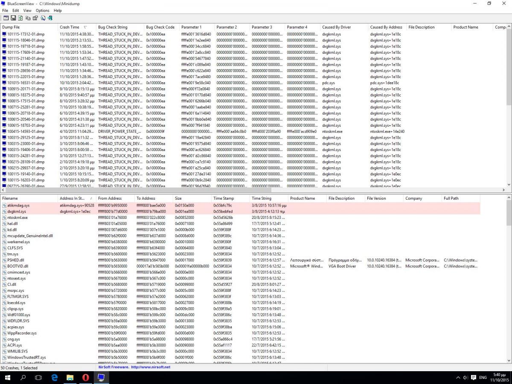Sort by the Dump File column header
The height and width of the screenshot is (384, 512).
pos(29,27)
